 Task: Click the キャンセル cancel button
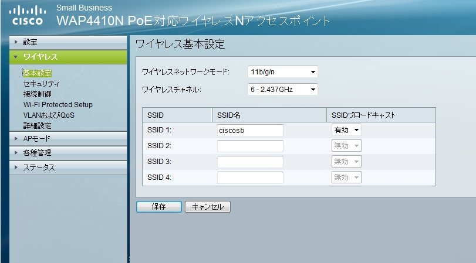coord(208,207)
